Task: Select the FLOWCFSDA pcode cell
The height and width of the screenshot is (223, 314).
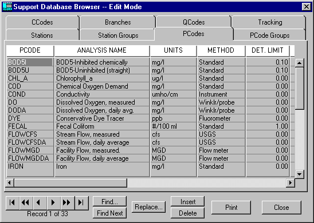Action: [30, 142]
